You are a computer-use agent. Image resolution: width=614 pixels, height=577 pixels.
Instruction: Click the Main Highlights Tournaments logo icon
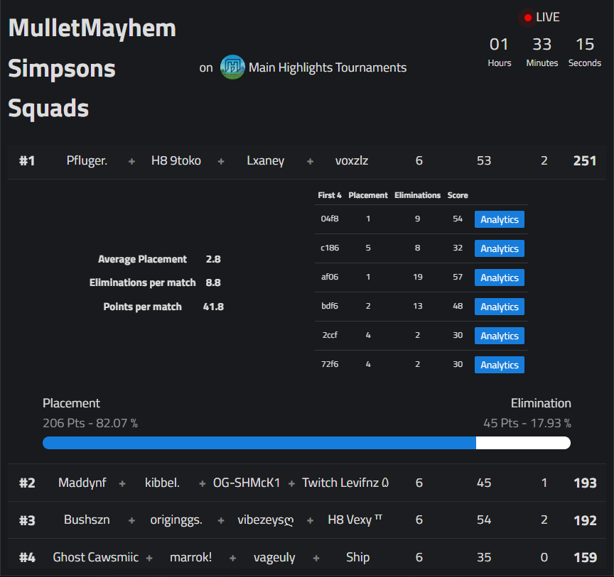[232, 67]
